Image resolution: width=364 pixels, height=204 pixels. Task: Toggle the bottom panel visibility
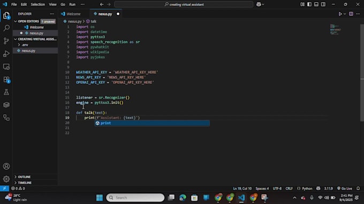[x=316, y=4]
